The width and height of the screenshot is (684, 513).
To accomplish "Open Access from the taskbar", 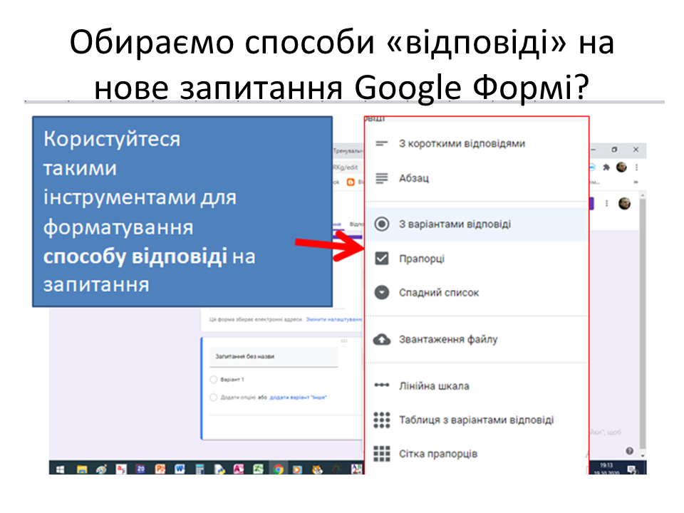I will [239, 470].
